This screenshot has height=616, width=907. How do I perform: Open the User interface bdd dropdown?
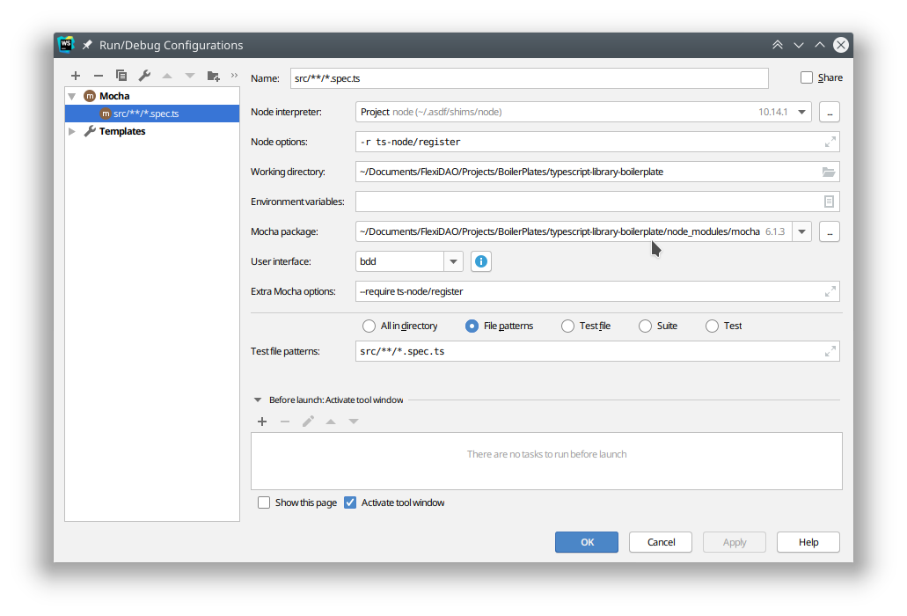pos(453,261)
